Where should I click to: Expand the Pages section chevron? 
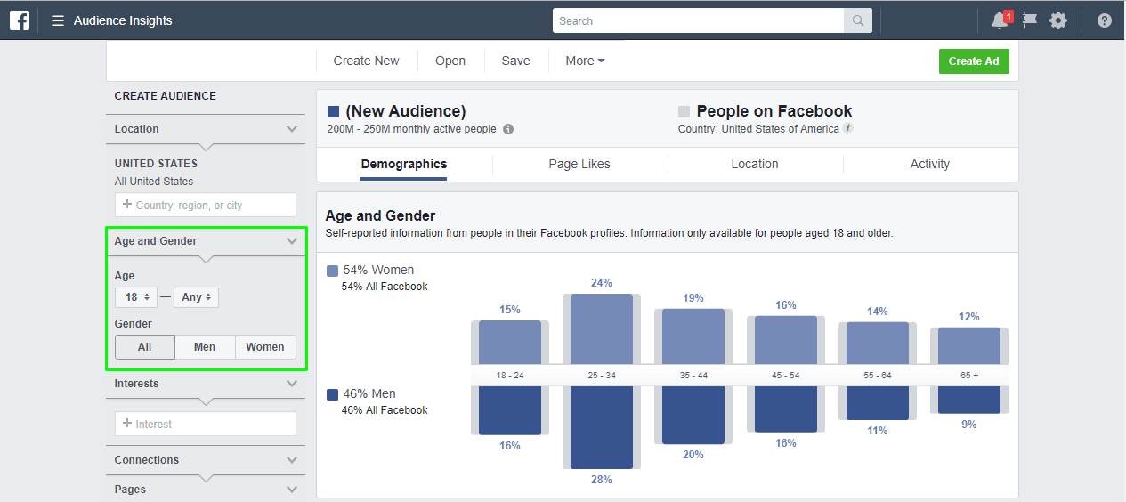pos(292,490)
